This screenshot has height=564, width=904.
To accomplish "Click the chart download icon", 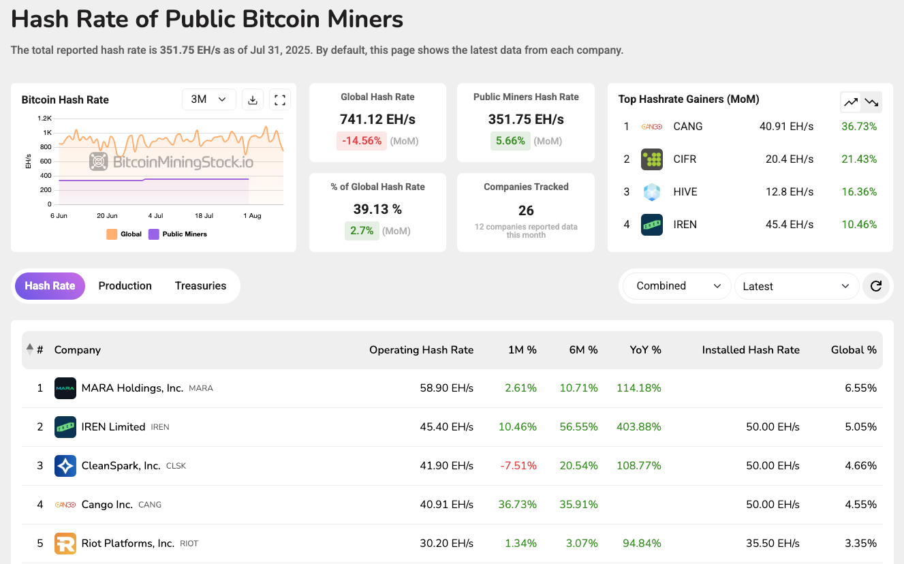I will (x=252, y=100).
